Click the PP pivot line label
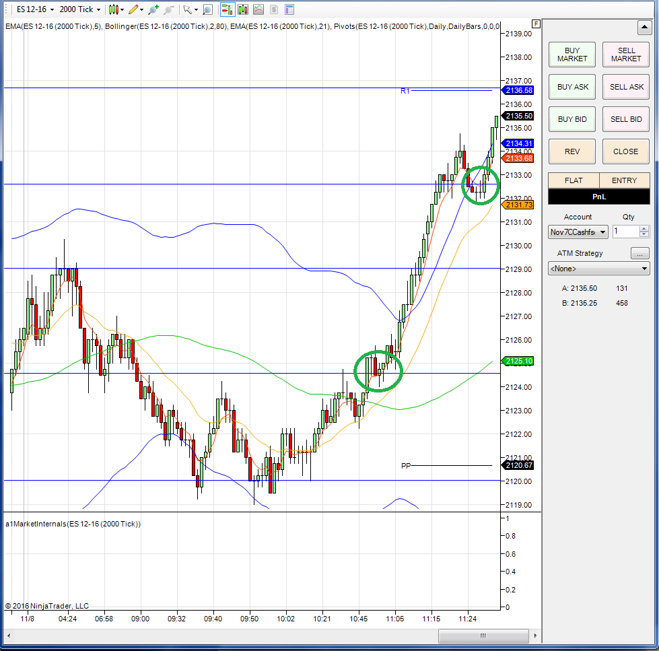659x651 pixels. (x=406, y=466)
